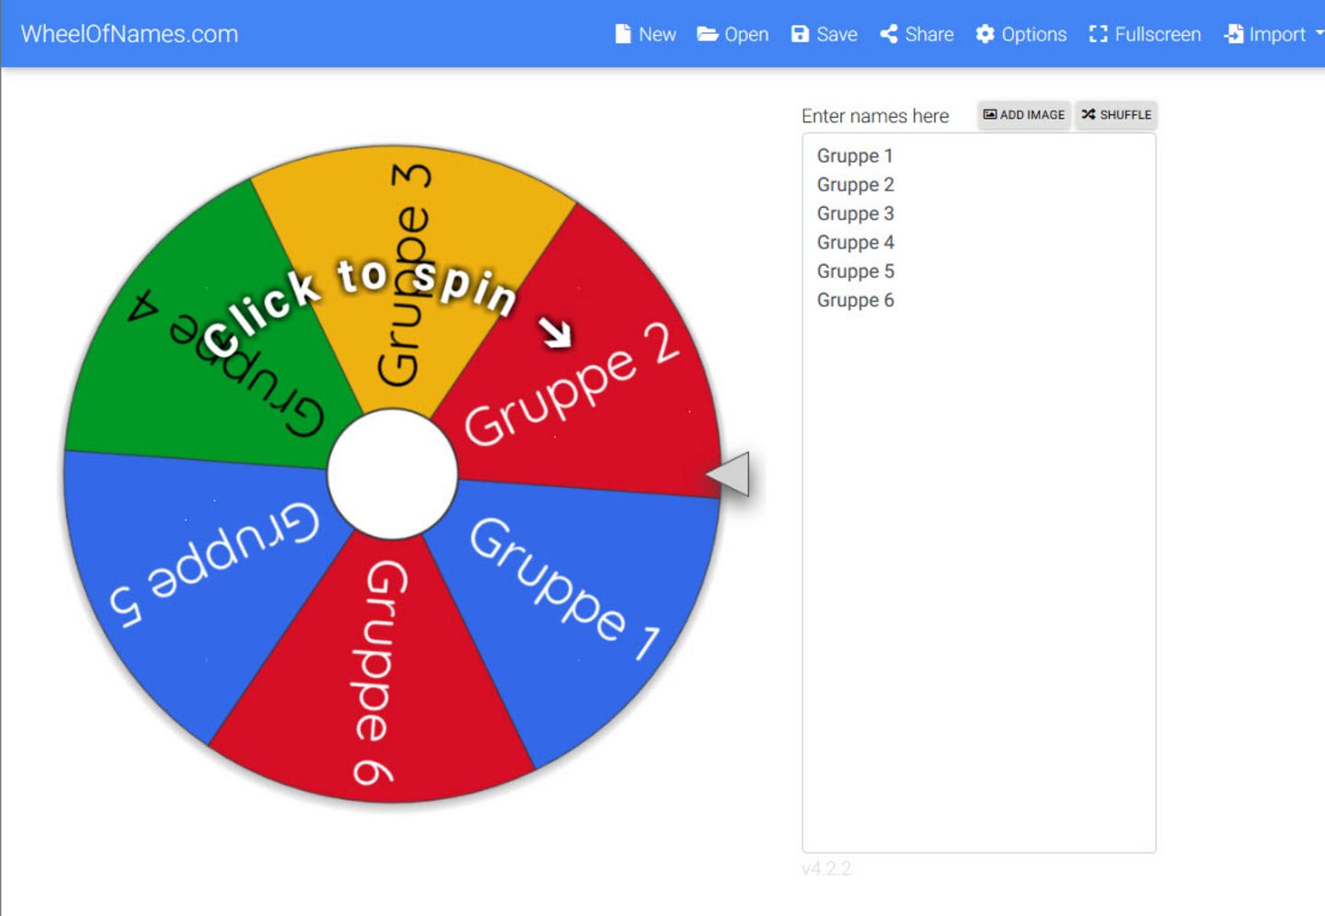1325x916 pixels.
Task: Choose Open in the top bar
Action: pos(732,34)
